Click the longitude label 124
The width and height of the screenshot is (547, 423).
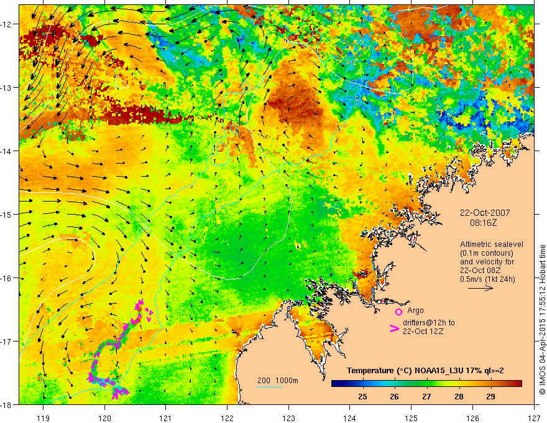coord(350,418)
